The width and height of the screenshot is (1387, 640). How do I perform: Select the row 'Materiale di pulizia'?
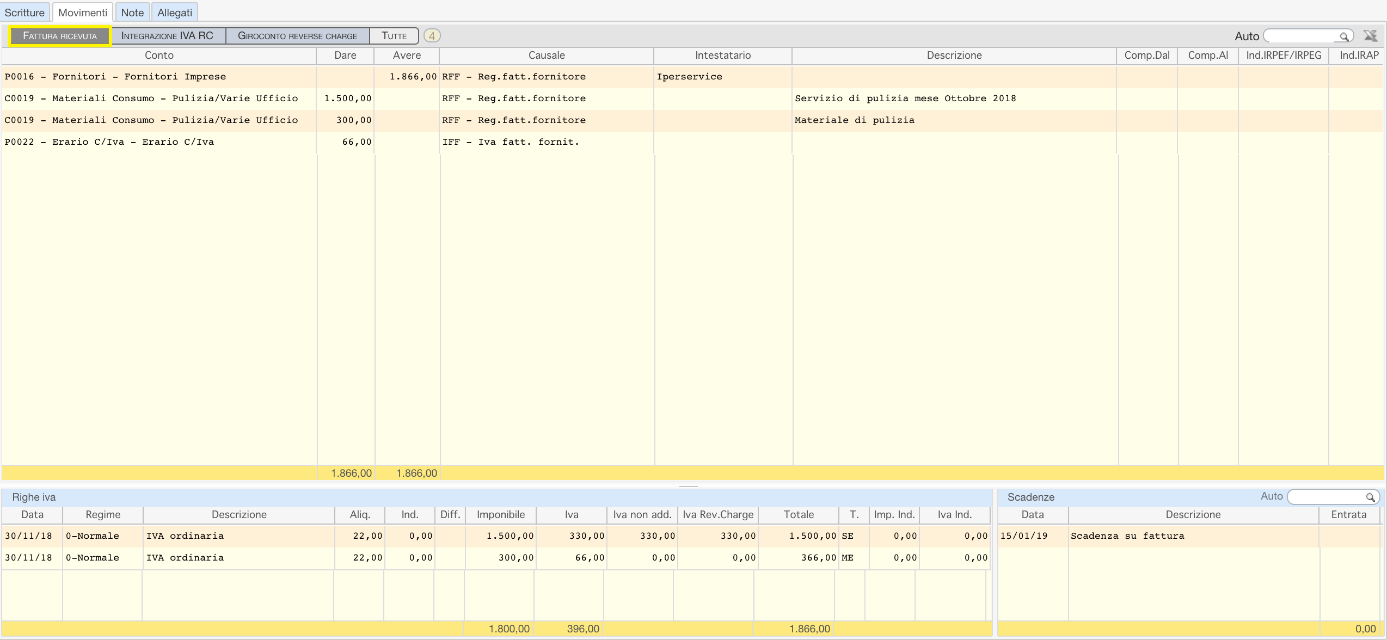coord(692,120)
